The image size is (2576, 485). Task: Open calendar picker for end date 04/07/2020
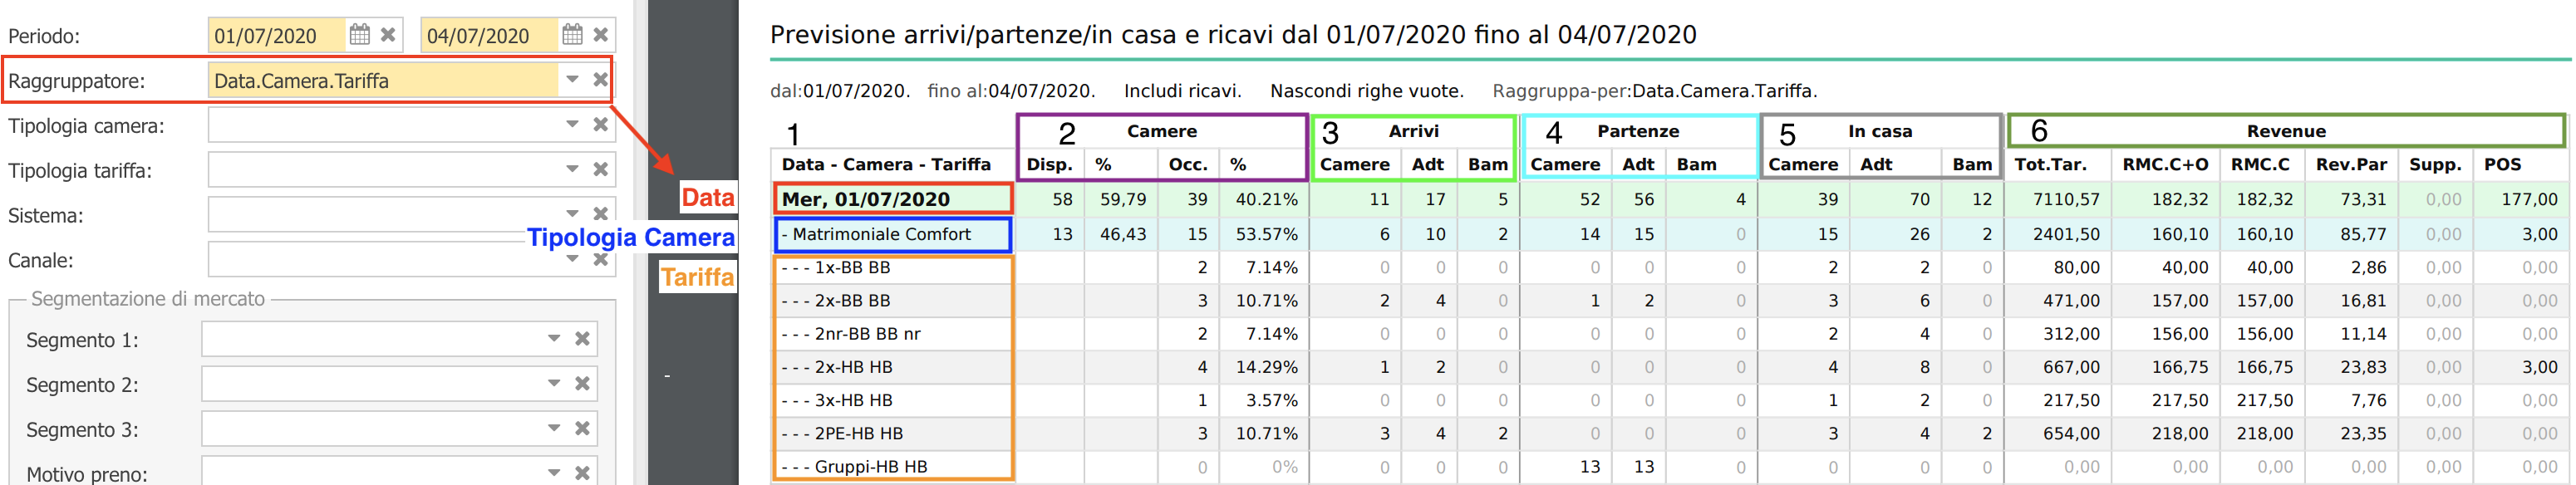coord(572,35)
